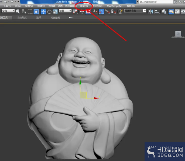This screenshot has width=185, height=161.
Task: Open the 创建(C) menu
Action: (x=41, y=6)
